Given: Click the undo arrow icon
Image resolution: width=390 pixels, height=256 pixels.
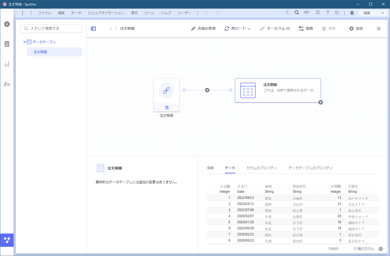Looking at the screenshot, I should (x=206, y=13).
